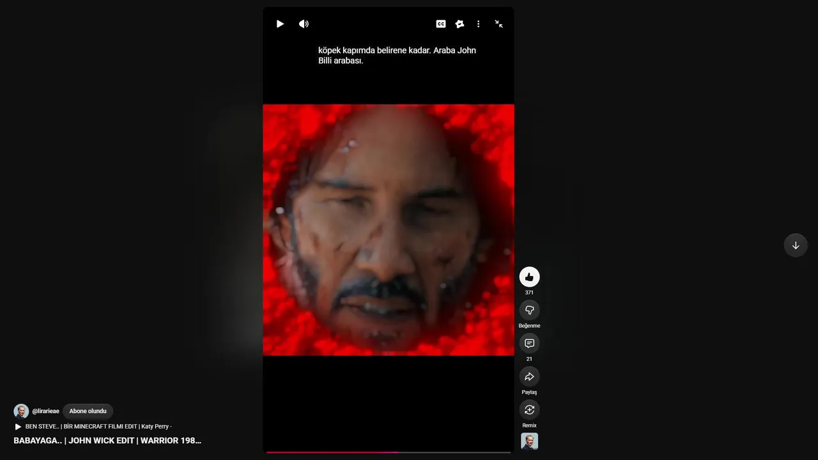Open the sound thumbnail below Remix

pyautogui.click(x=529, y=441)
